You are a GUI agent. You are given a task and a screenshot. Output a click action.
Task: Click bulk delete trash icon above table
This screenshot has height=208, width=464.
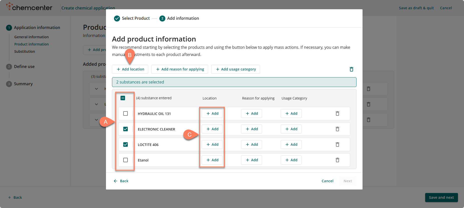pos(351,69)
